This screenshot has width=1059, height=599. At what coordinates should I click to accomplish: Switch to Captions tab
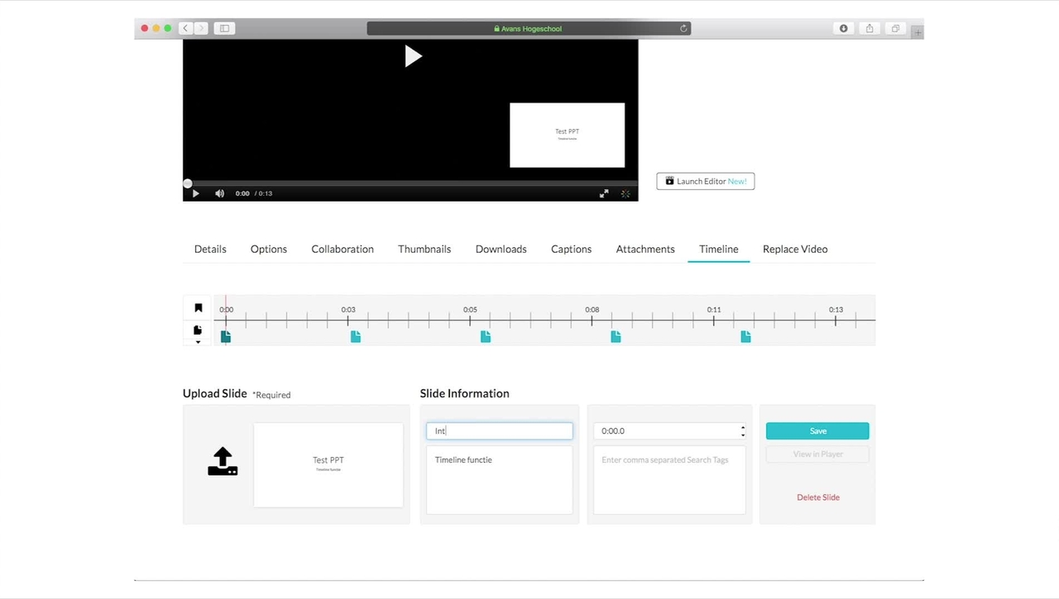(572, 249)
